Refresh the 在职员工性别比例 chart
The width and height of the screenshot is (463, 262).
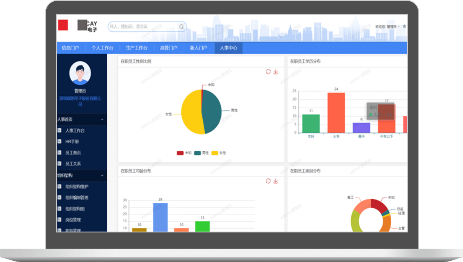(268, 72)
